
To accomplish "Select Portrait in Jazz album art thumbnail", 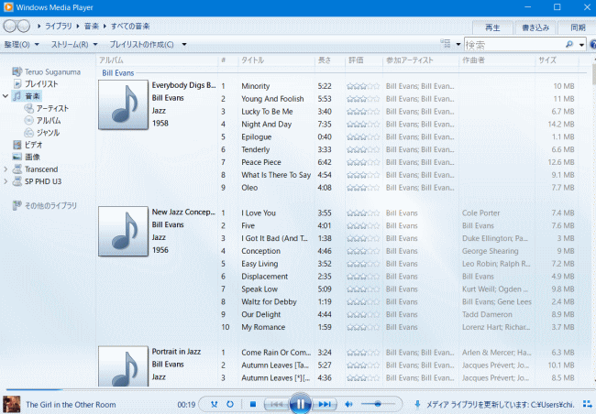I will pos(123,366).
